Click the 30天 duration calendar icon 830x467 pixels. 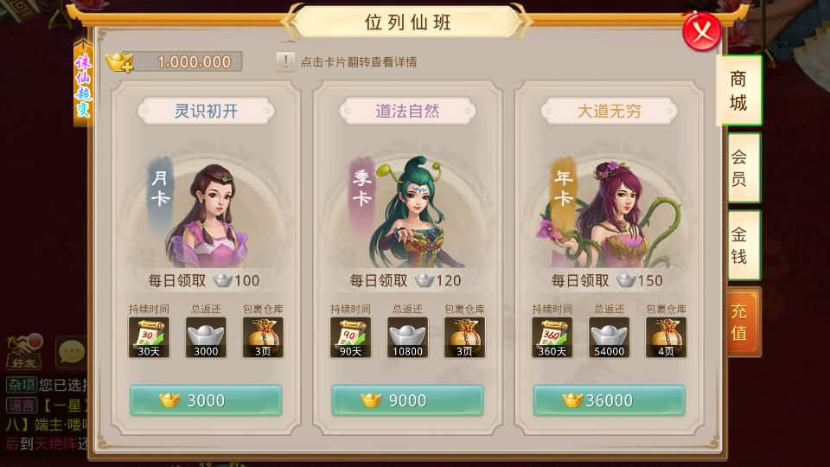[x=150, y=337]
